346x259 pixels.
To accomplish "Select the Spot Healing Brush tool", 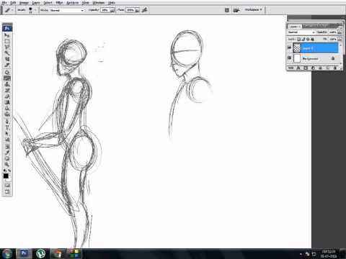I will coord(7,72).
